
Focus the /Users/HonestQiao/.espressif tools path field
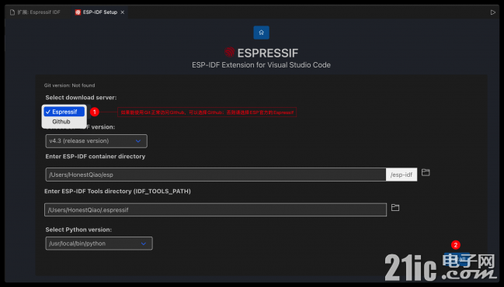(215, 209)
